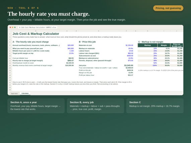Open the Start Here sheet tab
Image resolution: width=191 pixels, height=143 pixels.
pyautogui.click(x=14, y=94)
